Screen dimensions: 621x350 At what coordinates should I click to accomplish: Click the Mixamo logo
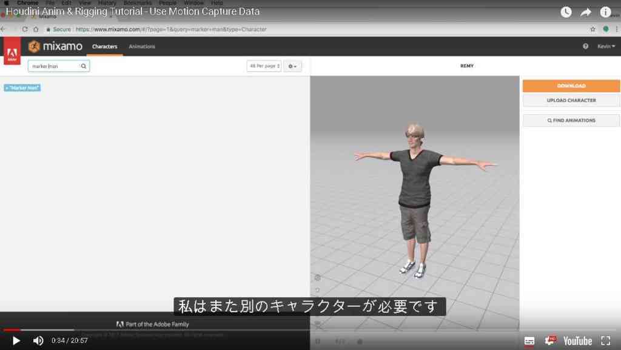pos(55,46)
